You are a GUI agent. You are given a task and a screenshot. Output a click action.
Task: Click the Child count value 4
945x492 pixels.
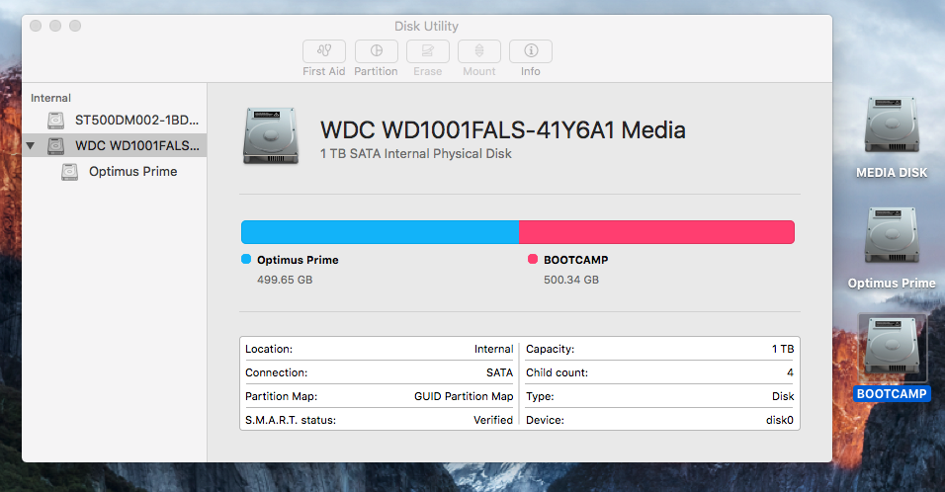[x=790, y=372]
